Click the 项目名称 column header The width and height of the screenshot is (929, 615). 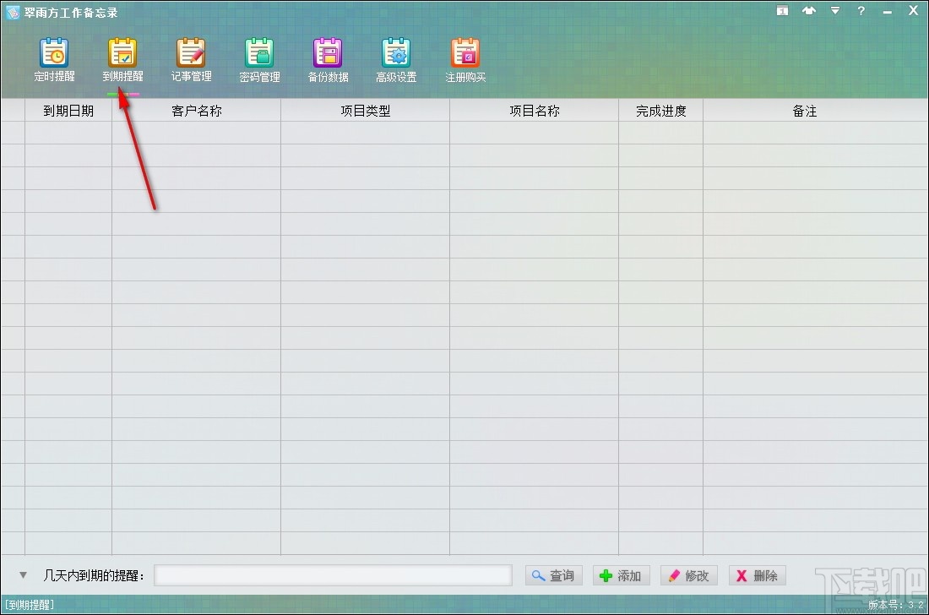[x=534, y=111]
